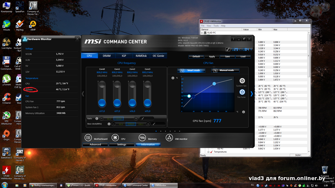Open the File menu in HWMonitor
The width and height of the screenshot is (335, 188).
click(x=203, y=26)
